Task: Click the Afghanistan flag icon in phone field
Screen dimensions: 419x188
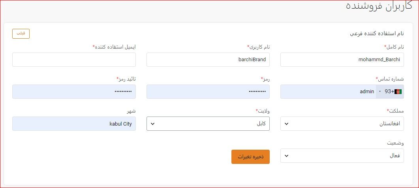Action: pos(398,92)
